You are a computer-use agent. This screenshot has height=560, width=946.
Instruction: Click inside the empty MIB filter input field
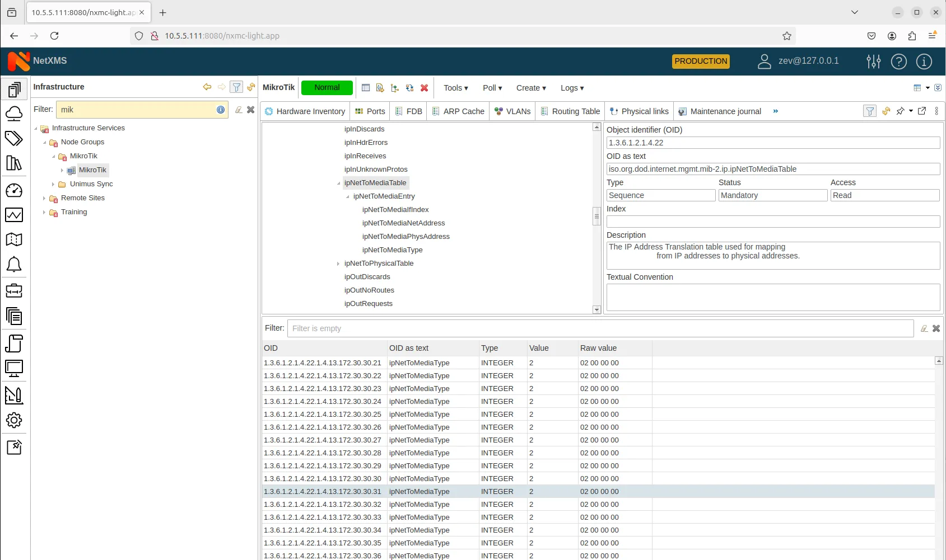point(560,328)
